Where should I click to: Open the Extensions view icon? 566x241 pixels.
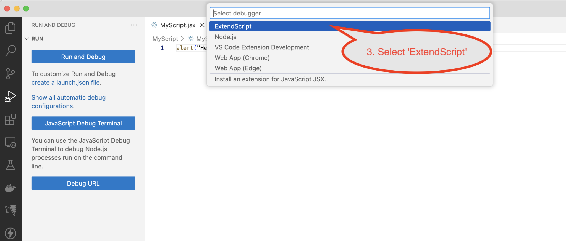pyautogui.click(x=11, y=119)
